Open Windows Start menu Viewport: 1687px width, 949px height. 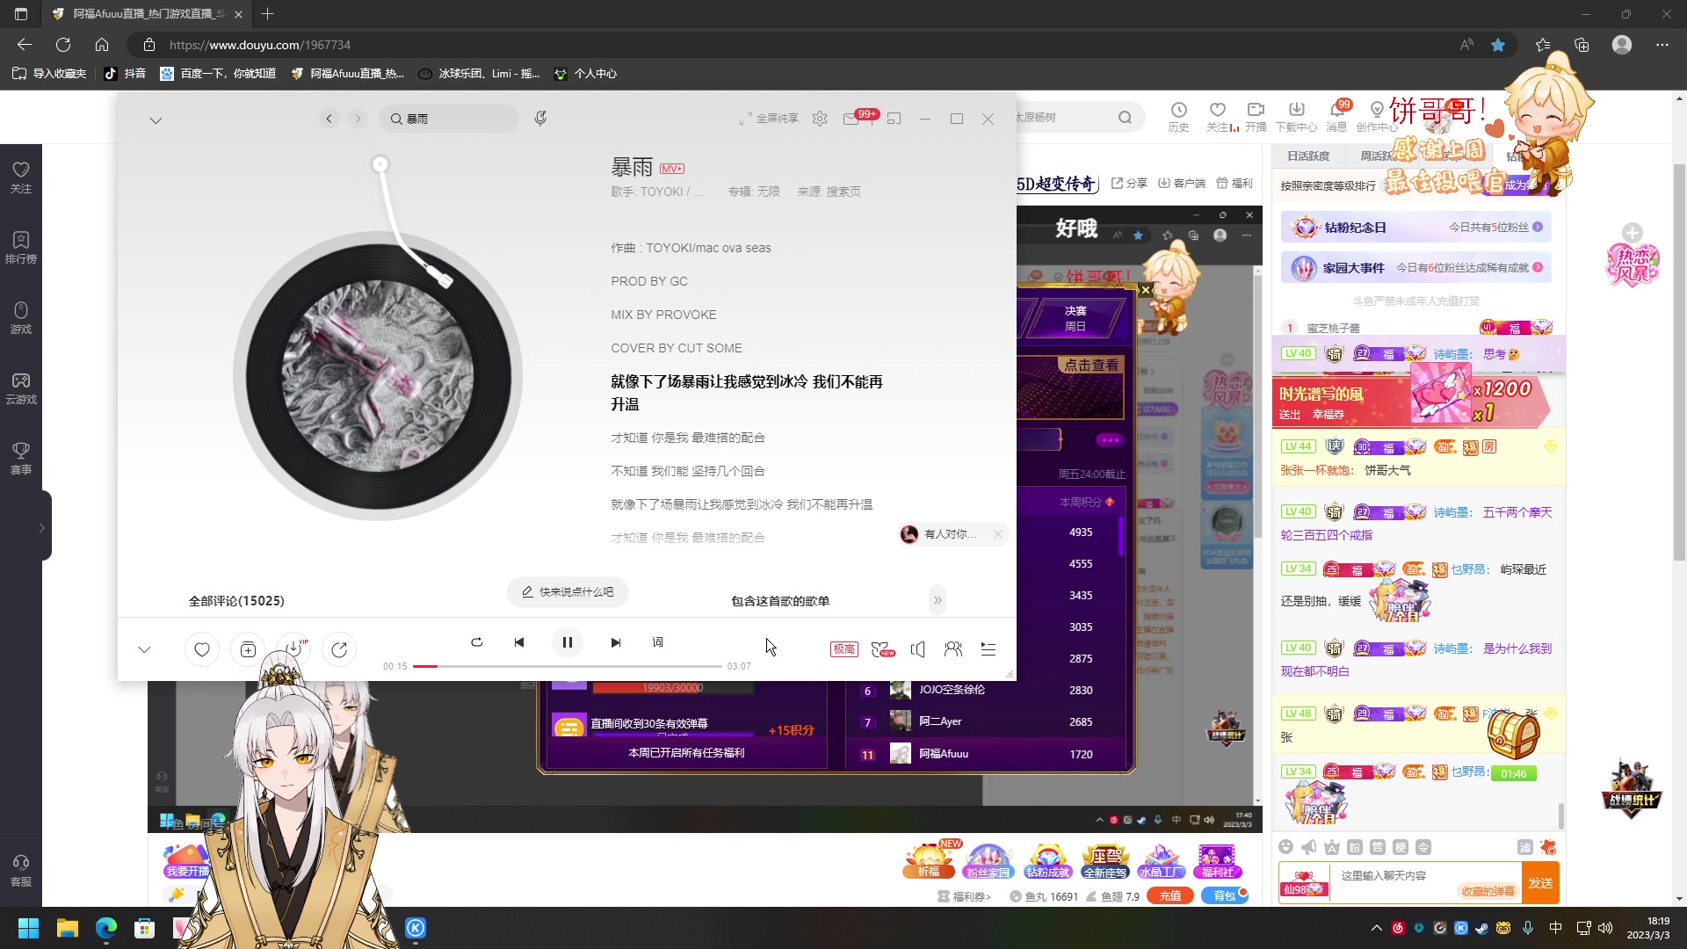pyautogui.click(x=28, y=928)
